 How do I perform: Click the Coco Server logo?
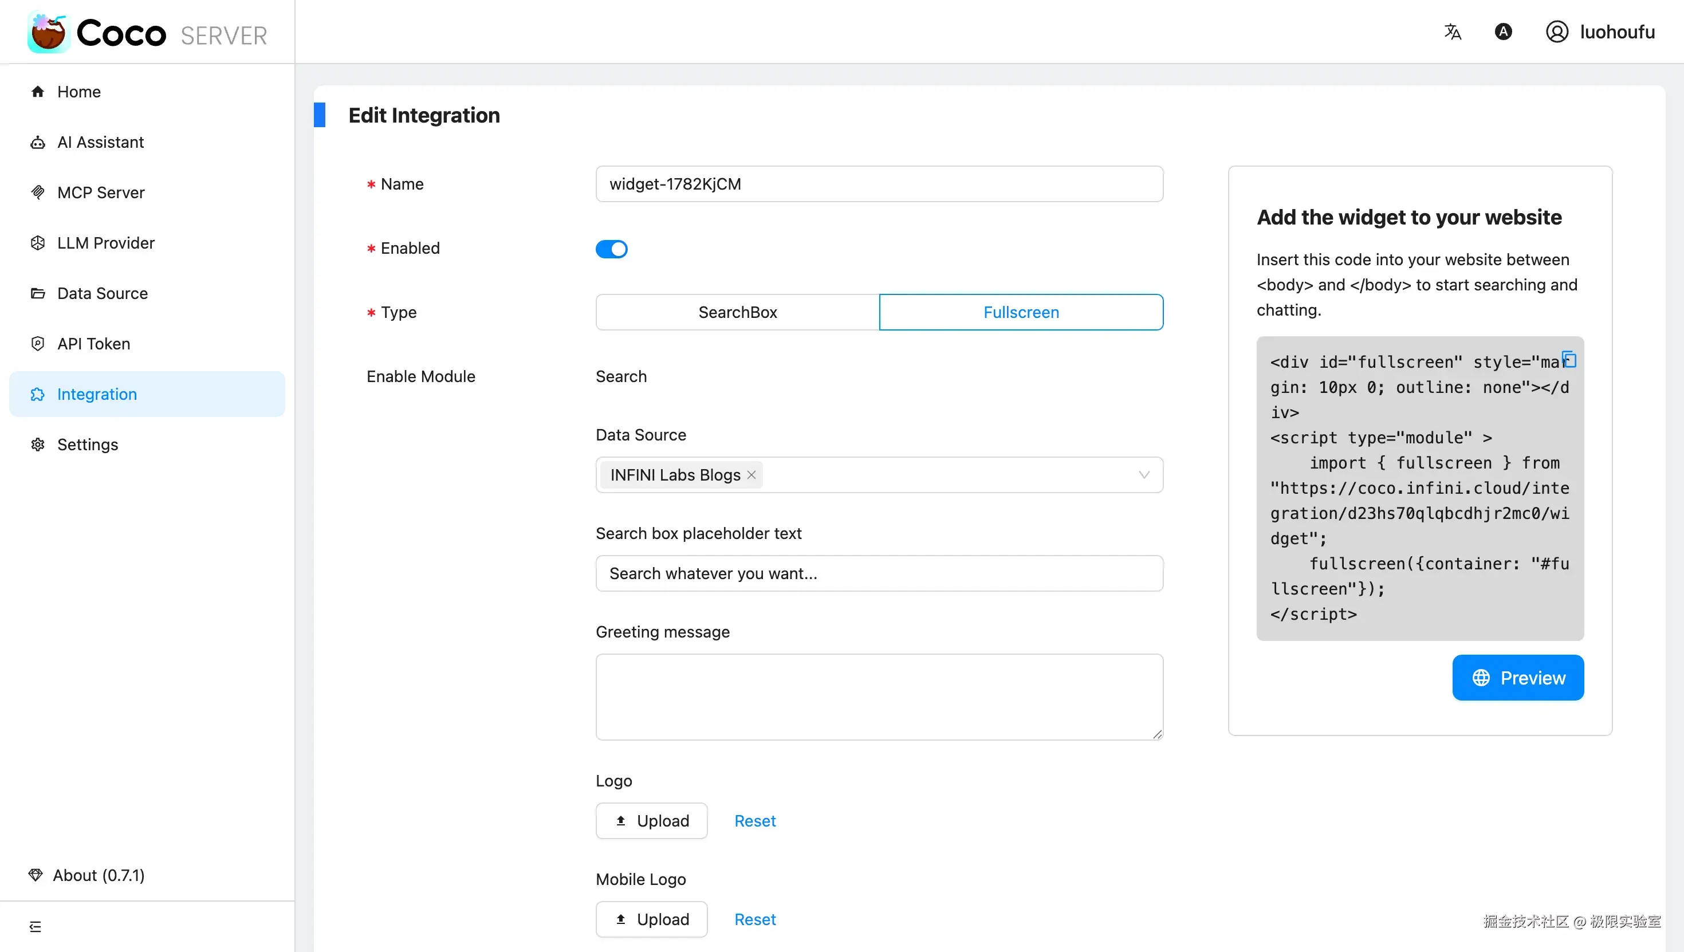147,33
